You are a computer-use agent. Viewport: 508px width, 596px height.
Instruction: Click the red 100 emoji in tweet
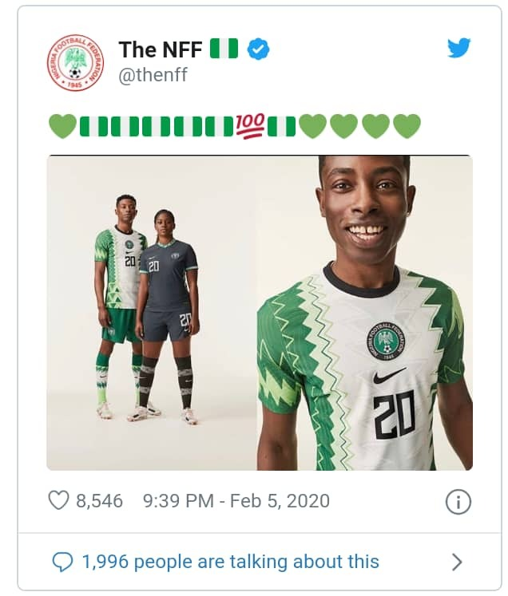click(249, 126)
